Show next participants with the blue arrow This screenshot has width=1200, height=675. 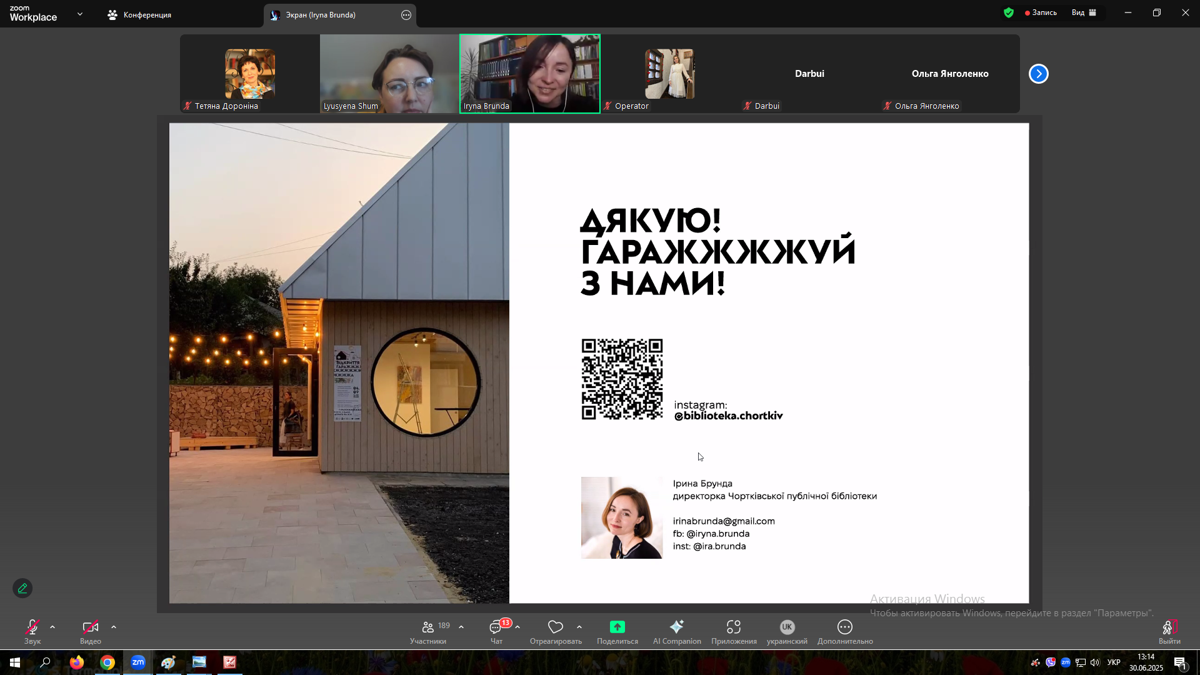(1038, 74)
